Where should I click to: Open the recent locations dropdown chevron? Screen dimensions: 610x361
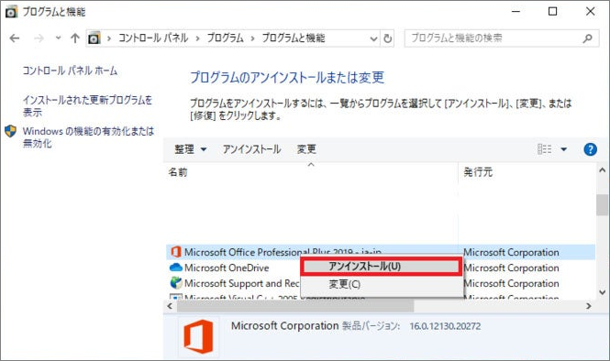click(x=59, y=38)
